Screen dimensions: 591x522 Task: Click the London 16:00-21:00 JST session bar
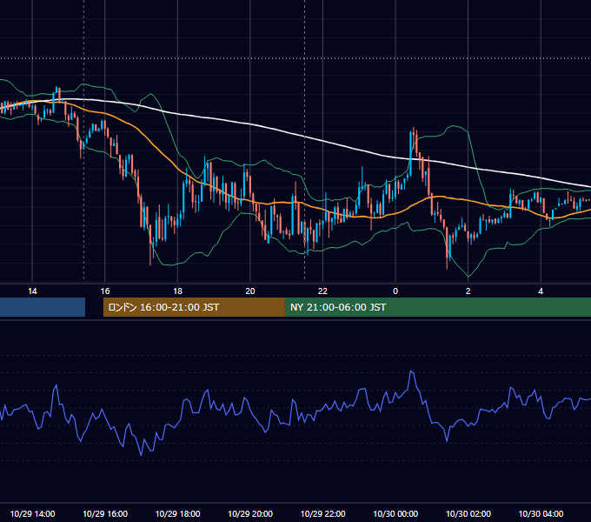(194, 307)
